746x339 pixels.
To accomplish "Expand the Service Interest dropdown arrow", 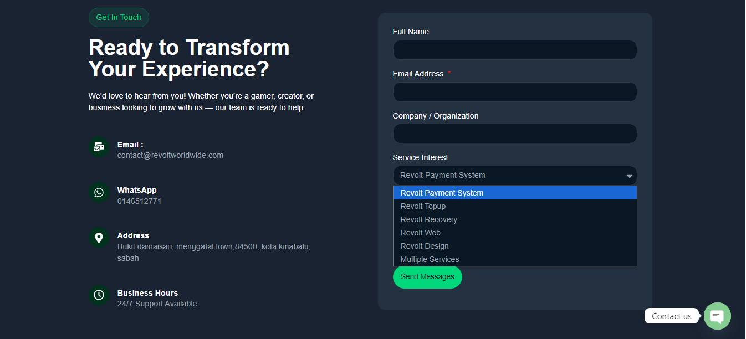I will (x=630, y=176).
